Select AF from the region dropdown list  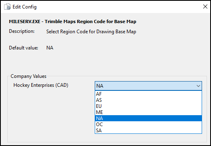(x=148, y=94)
